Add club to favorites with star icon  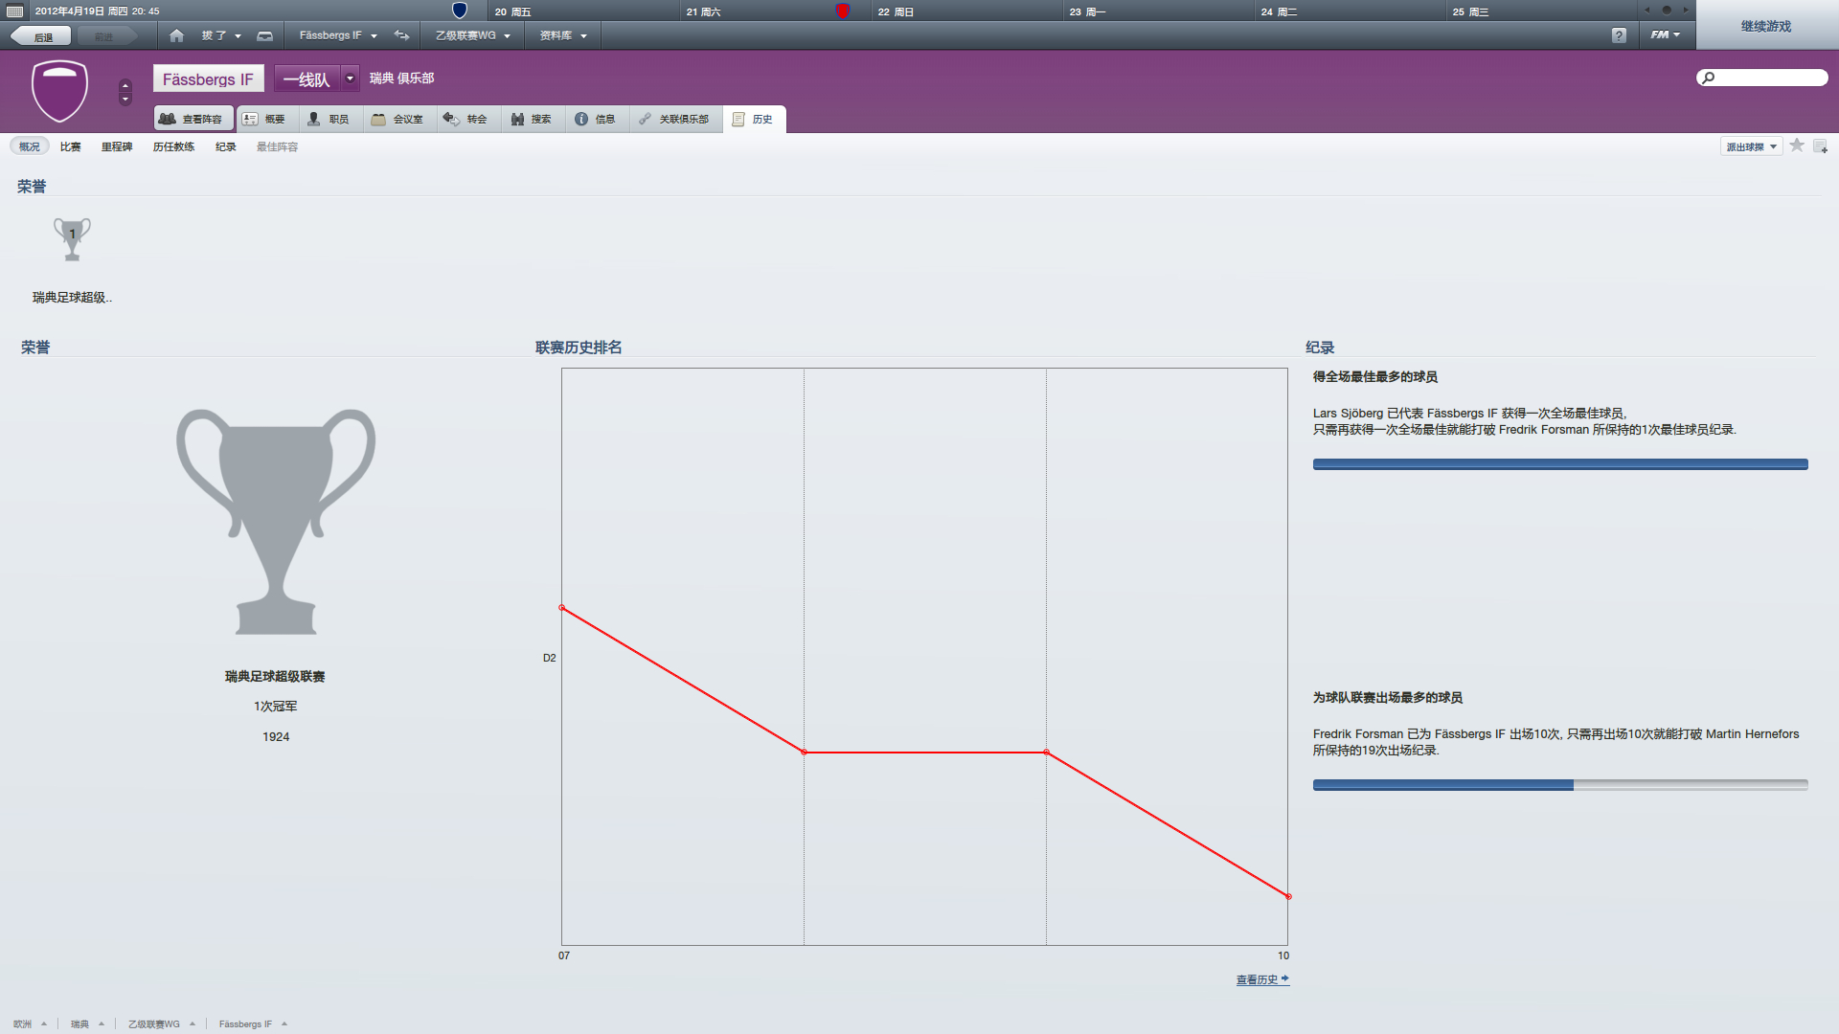1797,146
